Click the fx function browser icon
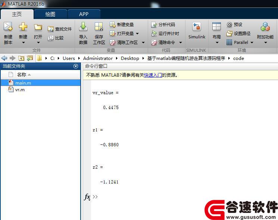This screenshot has width=278, height=220. 87,197
